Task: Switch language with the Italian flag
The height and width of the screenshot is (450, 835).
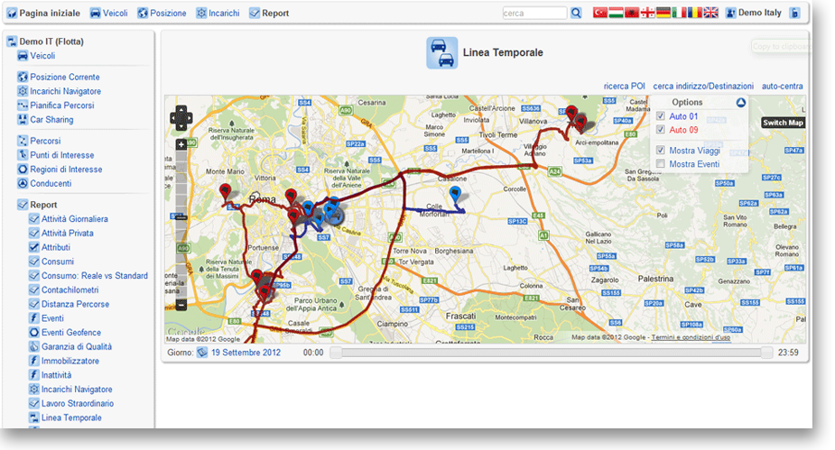Action: [679, 13]
